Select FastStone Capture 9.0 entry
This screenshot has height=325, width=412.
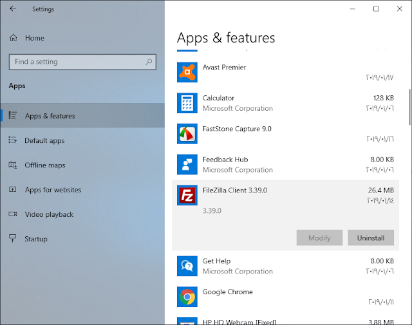click(237, 129)
